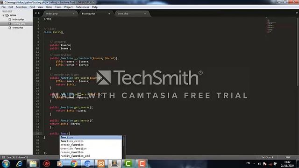Open the tab list dropdown arrow
The height and width of the screenshot is (168, 299).
[297, 13]
